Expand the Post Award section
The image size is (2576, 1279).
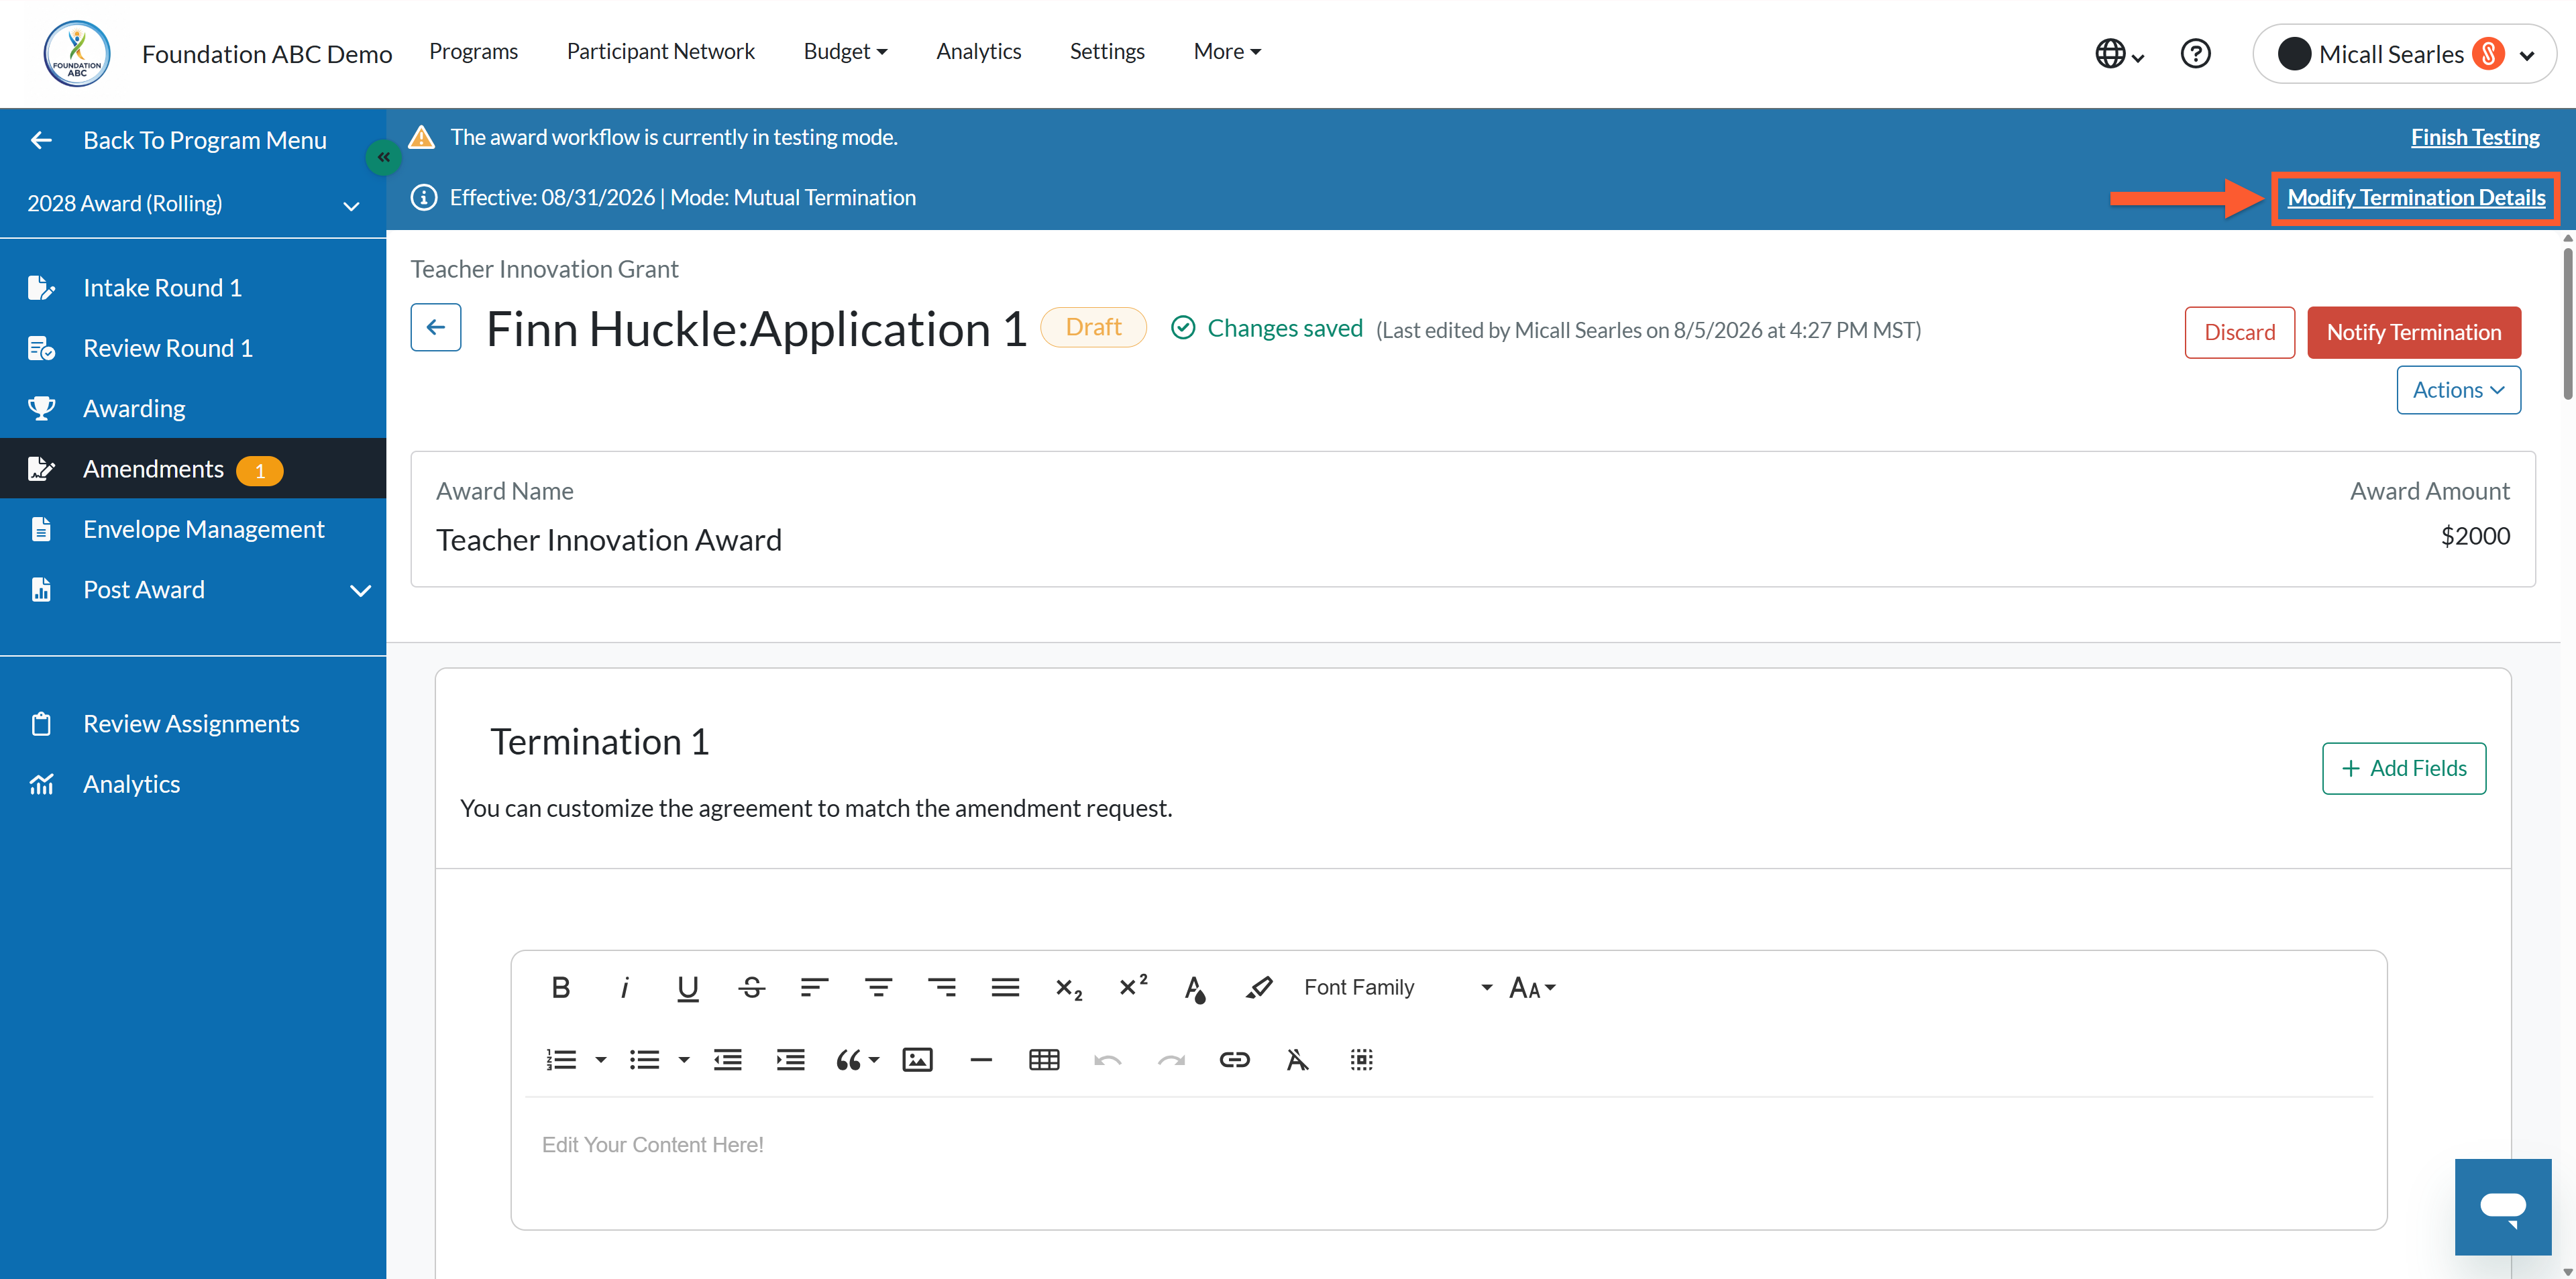point(193,590)
